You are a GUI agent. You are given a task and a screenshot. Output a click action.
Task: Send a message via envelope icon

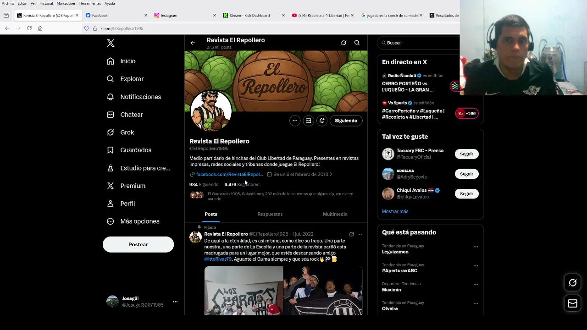[308, 121]
